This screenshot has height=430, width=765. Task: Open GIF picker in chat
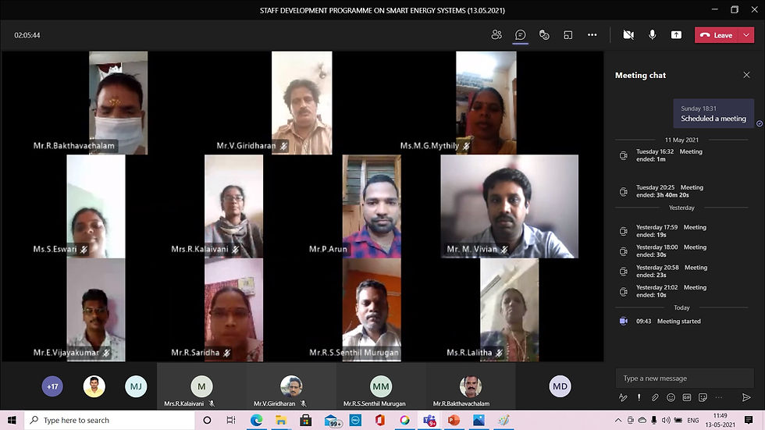tap(687, 397)
